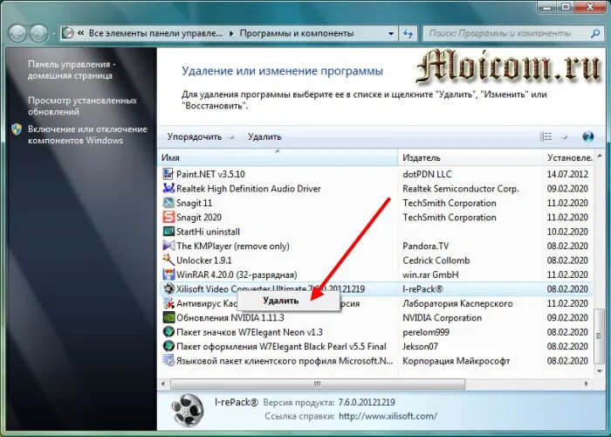Click publisher cell NVIDIA Corporation
611x437 pixels.
point(442,318)
